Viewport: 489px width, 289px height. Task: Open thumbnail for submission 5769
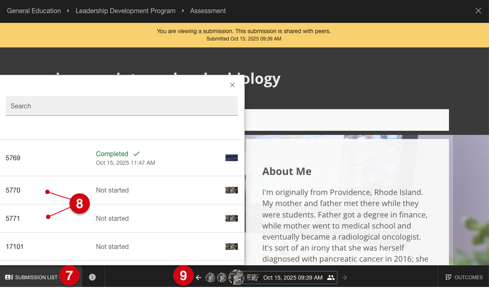[x=231, y=158]
